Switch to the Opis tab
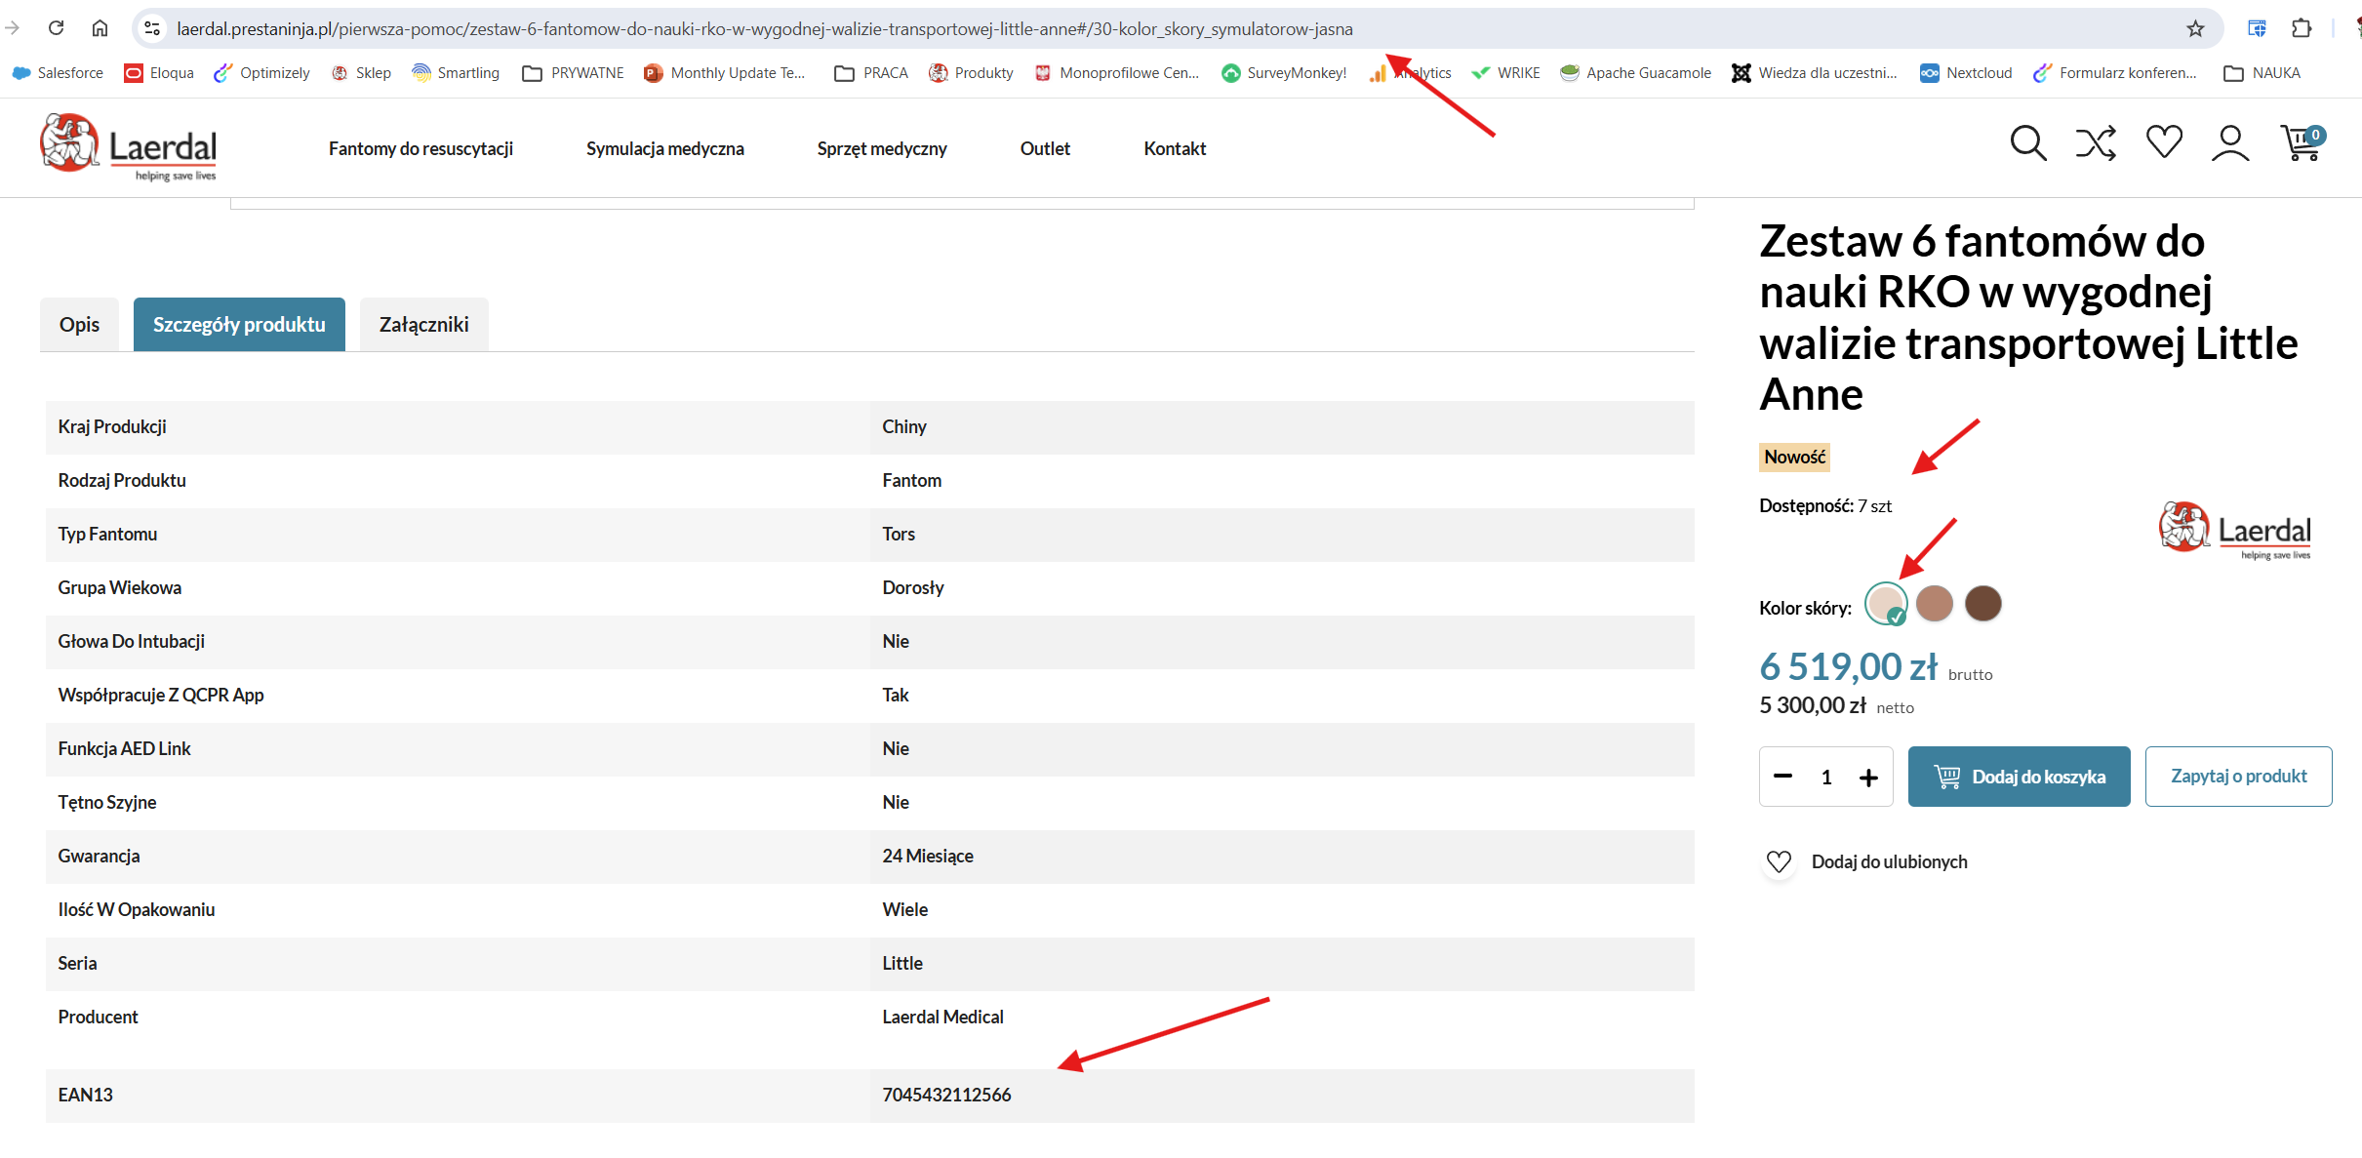2362x1158 pixels. pyautogui.click(x=79, y=324)
